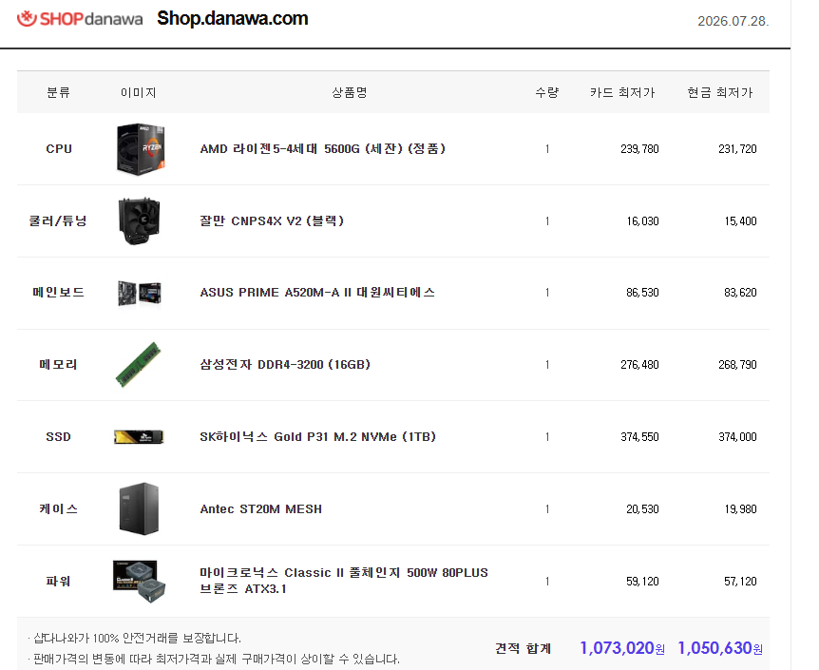Click card total 1,073,020원
Screen dimensions: 819x670
[x=622, y=648]
